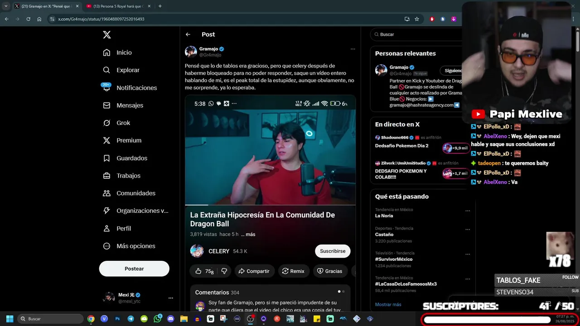
Task: Click the taskbar Buscar search box
Action: pyautogui.click(x=50, y=319)
